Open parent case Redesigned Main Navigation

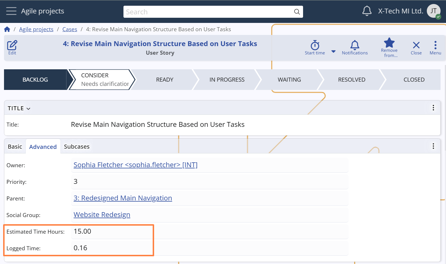point(123,198)
